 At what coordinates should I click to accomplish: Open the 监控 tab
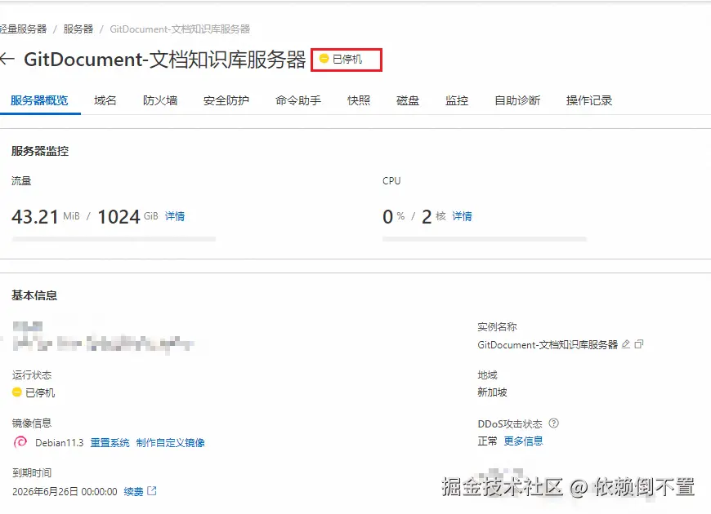[x=456, y=100]
